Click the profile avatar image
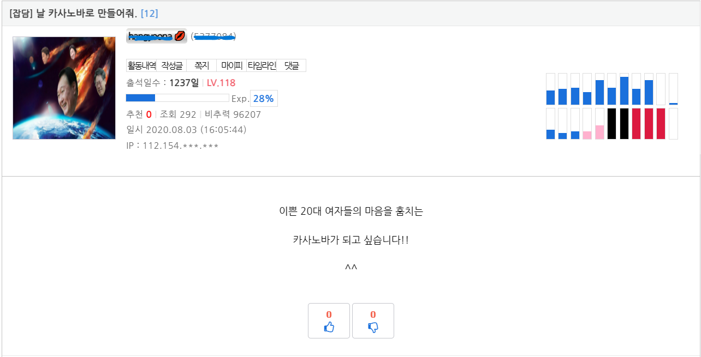The image size is (701, 357). pos(64,88)
